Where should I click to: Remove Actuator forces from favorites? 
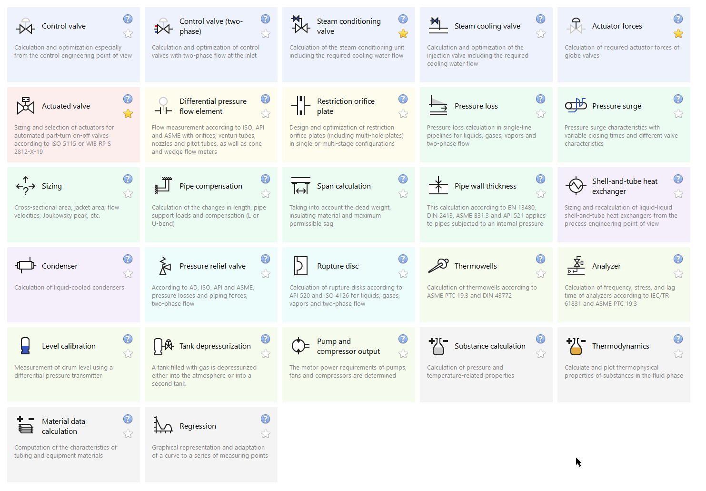coord(678,34)
